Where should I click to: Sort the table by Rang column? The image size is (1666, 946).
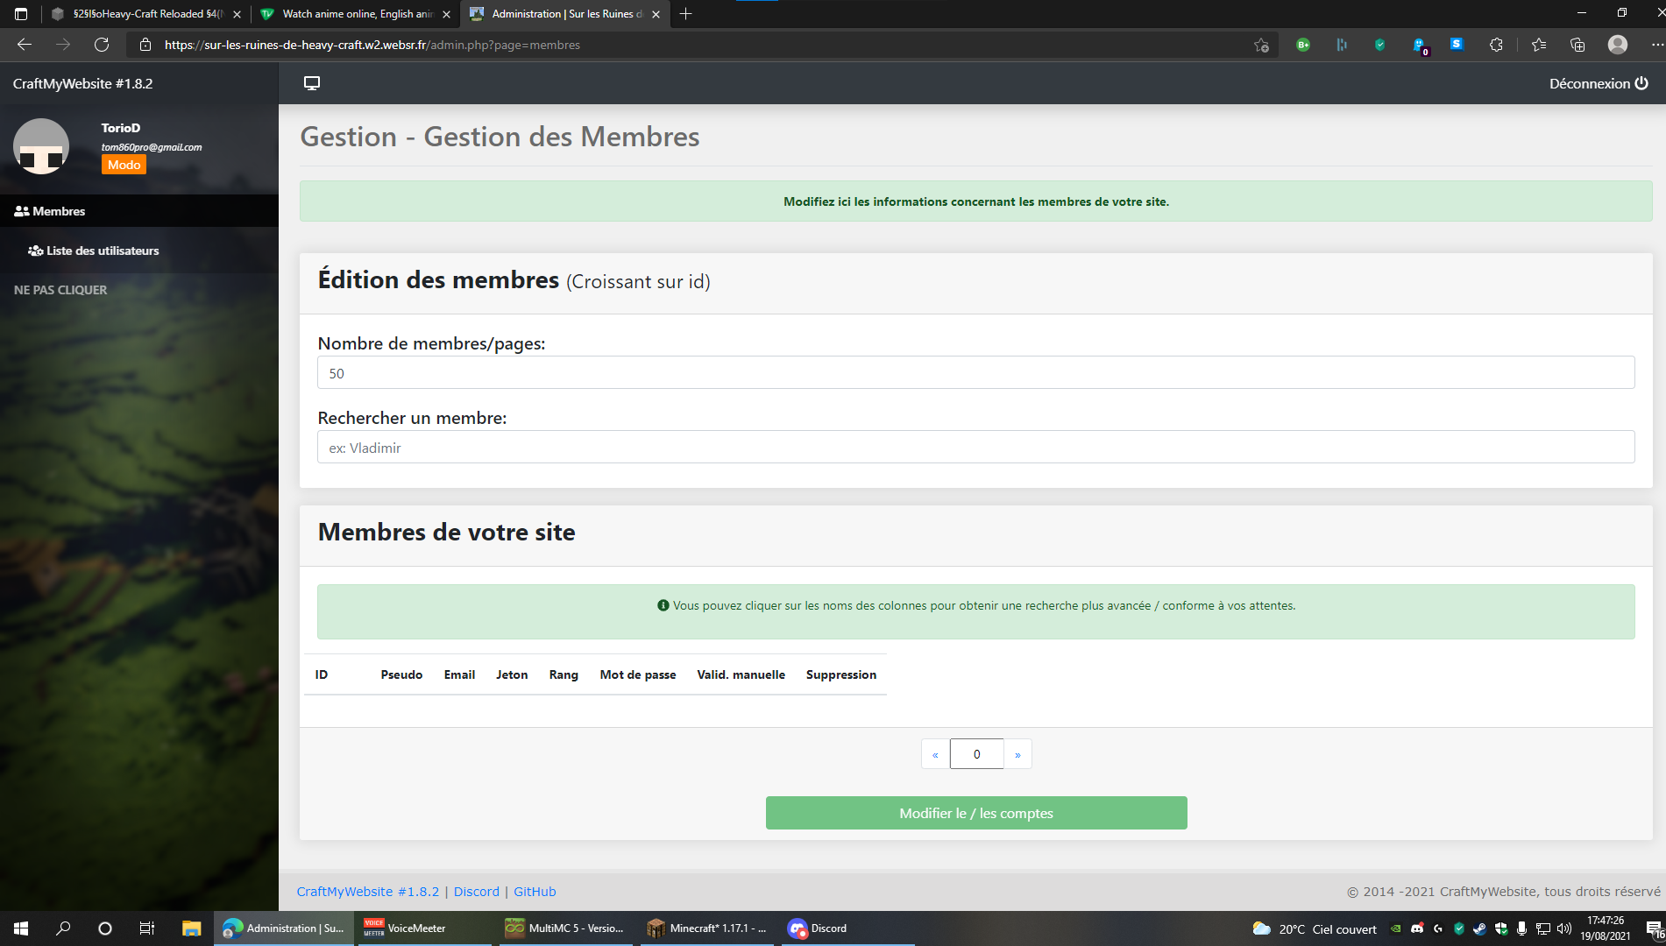[564, 674]
